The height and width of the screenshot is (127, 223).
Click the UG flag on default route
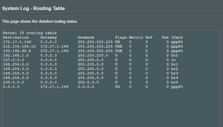tap(117, 87)
